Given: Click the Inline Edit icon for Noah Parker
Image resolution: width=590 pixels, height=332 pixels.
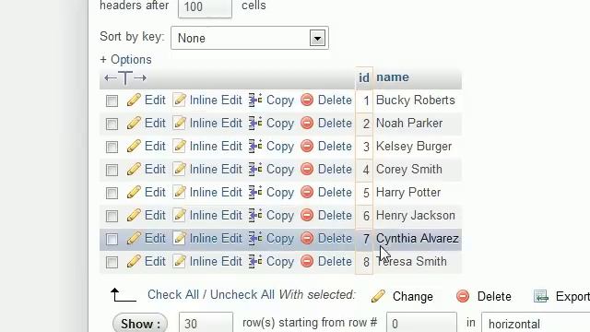Looking at the screenshot, I should [179, 123].
